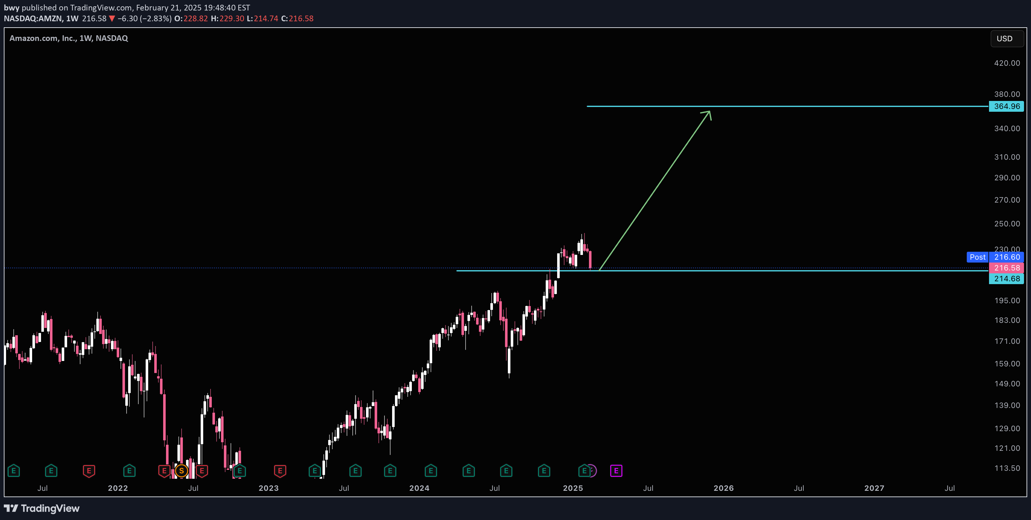Click the 2024 label on time axis
Screen dimensions: 1031x520
(x=419, y=488)
